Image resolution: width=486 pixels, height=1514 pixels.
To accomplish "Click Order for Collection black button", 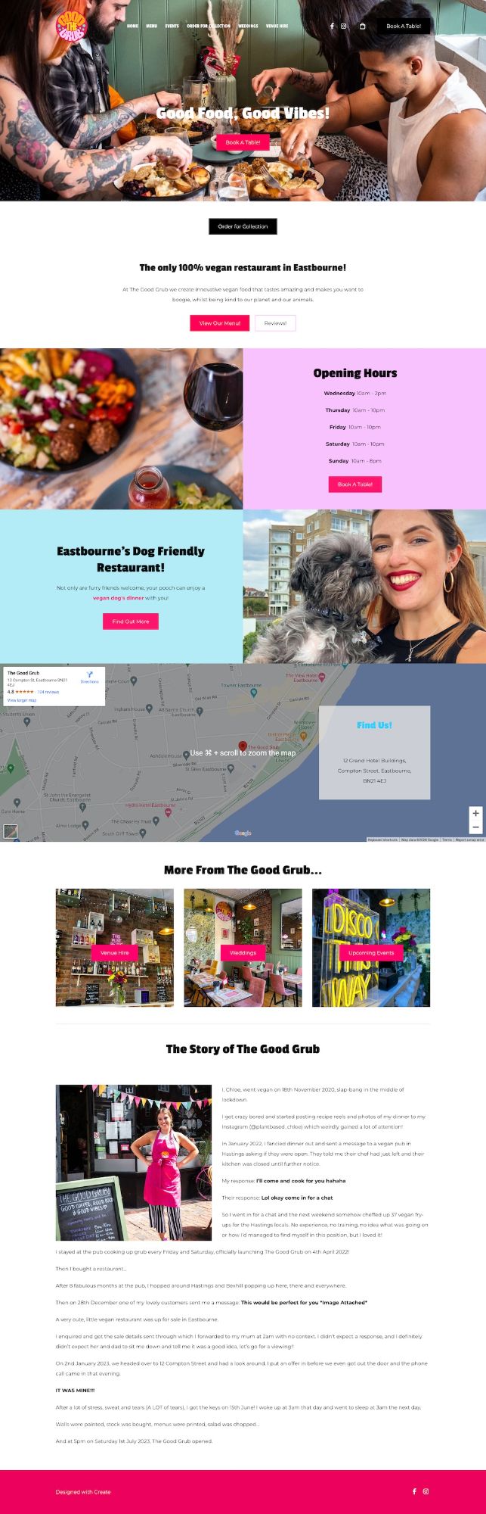I will tap(243, 226).
